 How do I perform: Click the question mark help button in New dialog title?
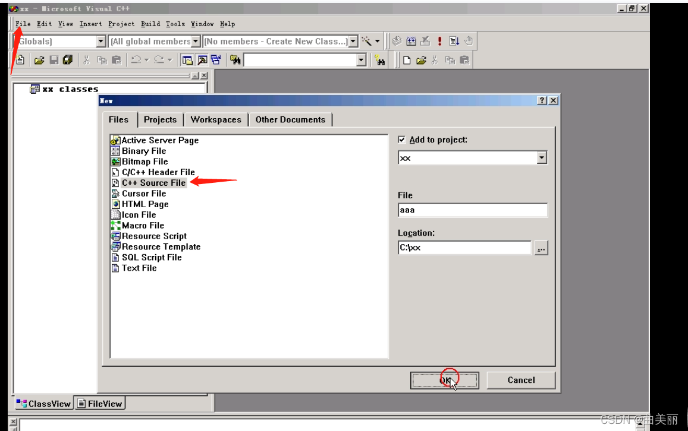click(542, 100)
